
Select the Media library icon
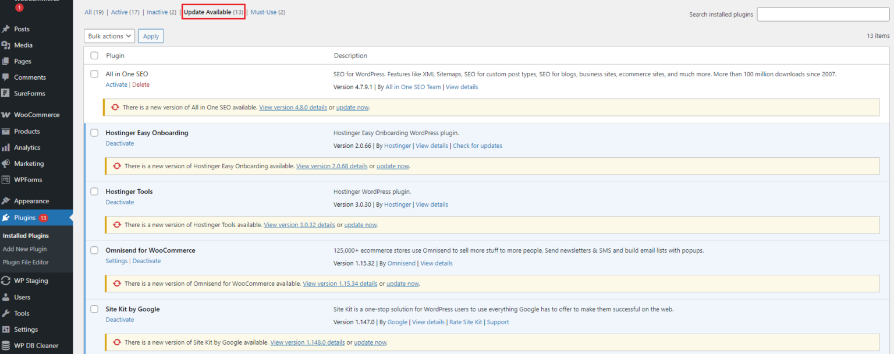pos(22,45)
